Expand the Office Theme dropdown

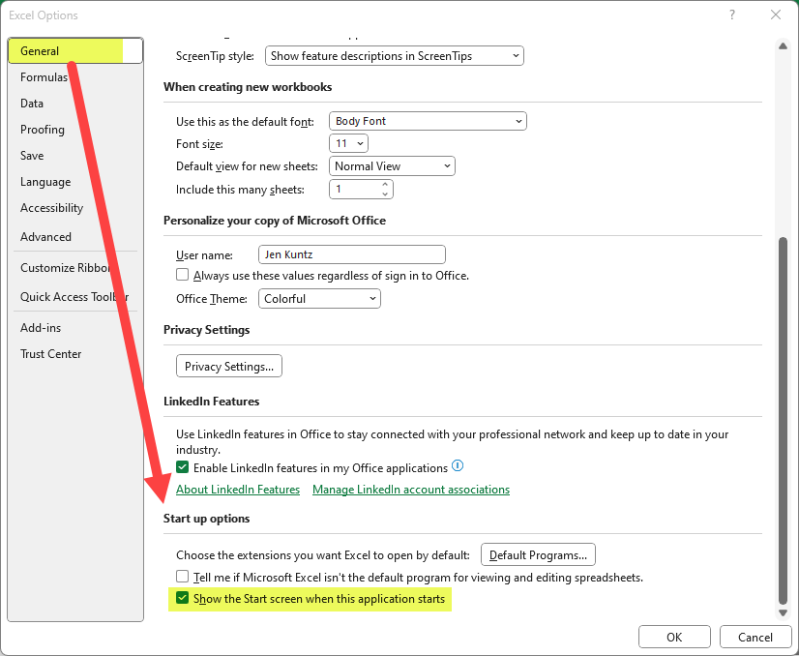click(x=319, y=299)
